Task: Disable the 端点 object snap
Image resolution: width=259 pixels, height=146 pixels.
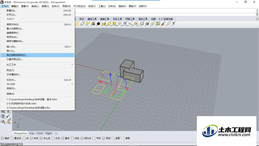Action: 2,138
